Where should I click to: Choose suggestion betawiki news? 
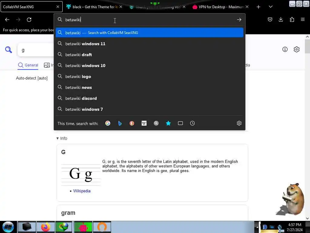pos(150,87)
